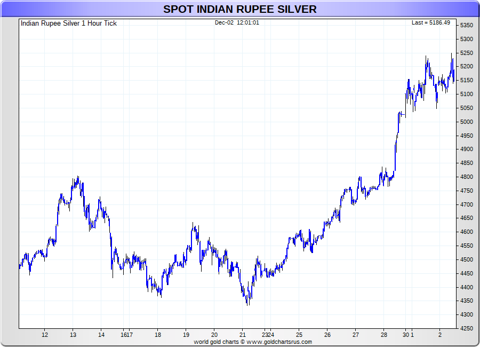Click the date label 28 on the x-axis

[384, 335]
